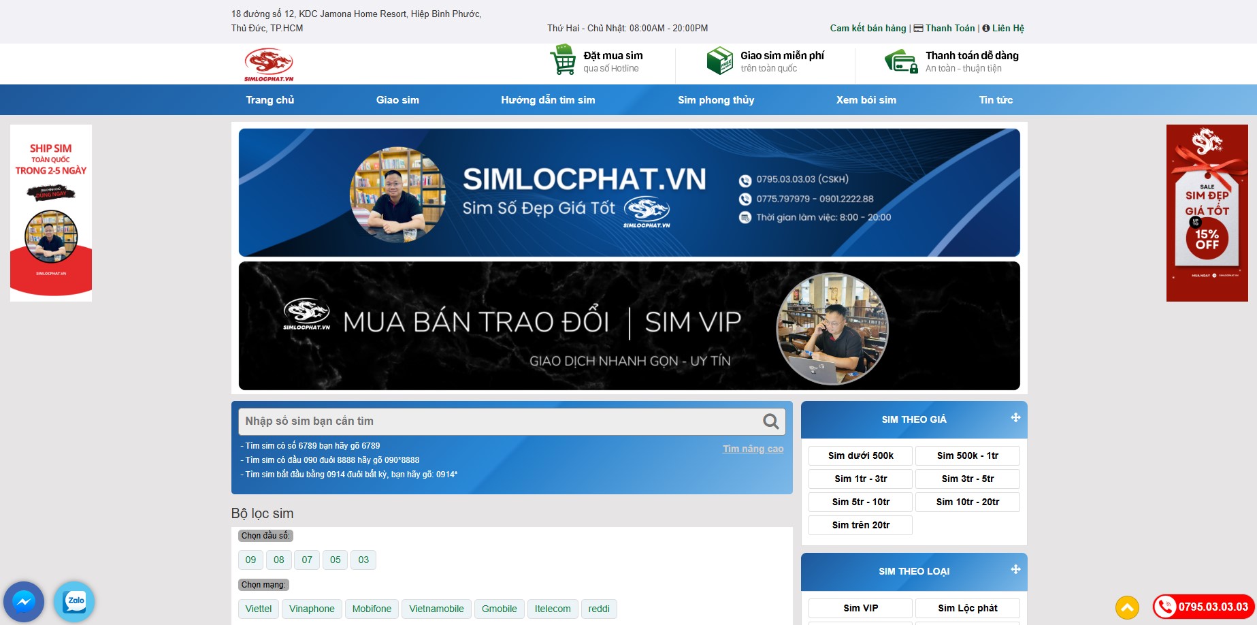Click the Sim dưới 500k price button
The height and width of the screenshot is (625, 1257).
click(860, 455)
